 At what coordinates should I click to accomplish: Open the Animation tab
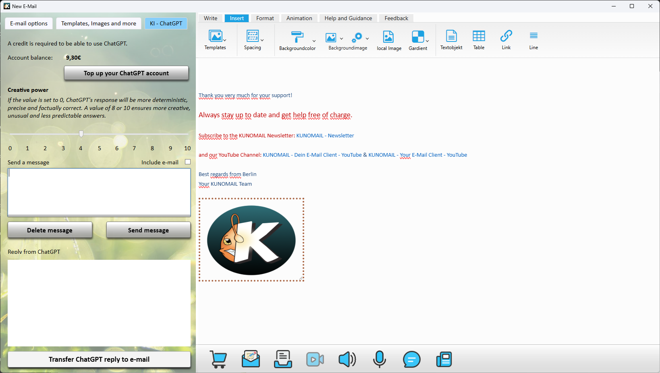pyautogui.click(x=299, y=18)
